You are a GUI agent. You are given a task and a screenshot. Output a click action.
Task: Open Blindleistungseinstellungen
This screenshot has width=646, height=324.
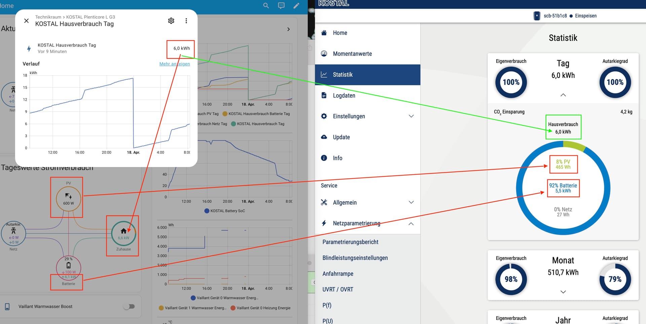[355, 258]
